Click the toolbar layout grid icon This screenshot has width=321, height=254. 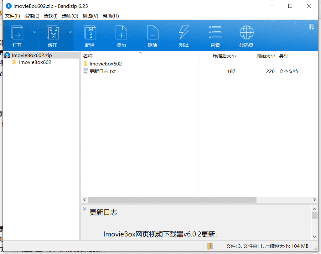[x=311, y=27]
